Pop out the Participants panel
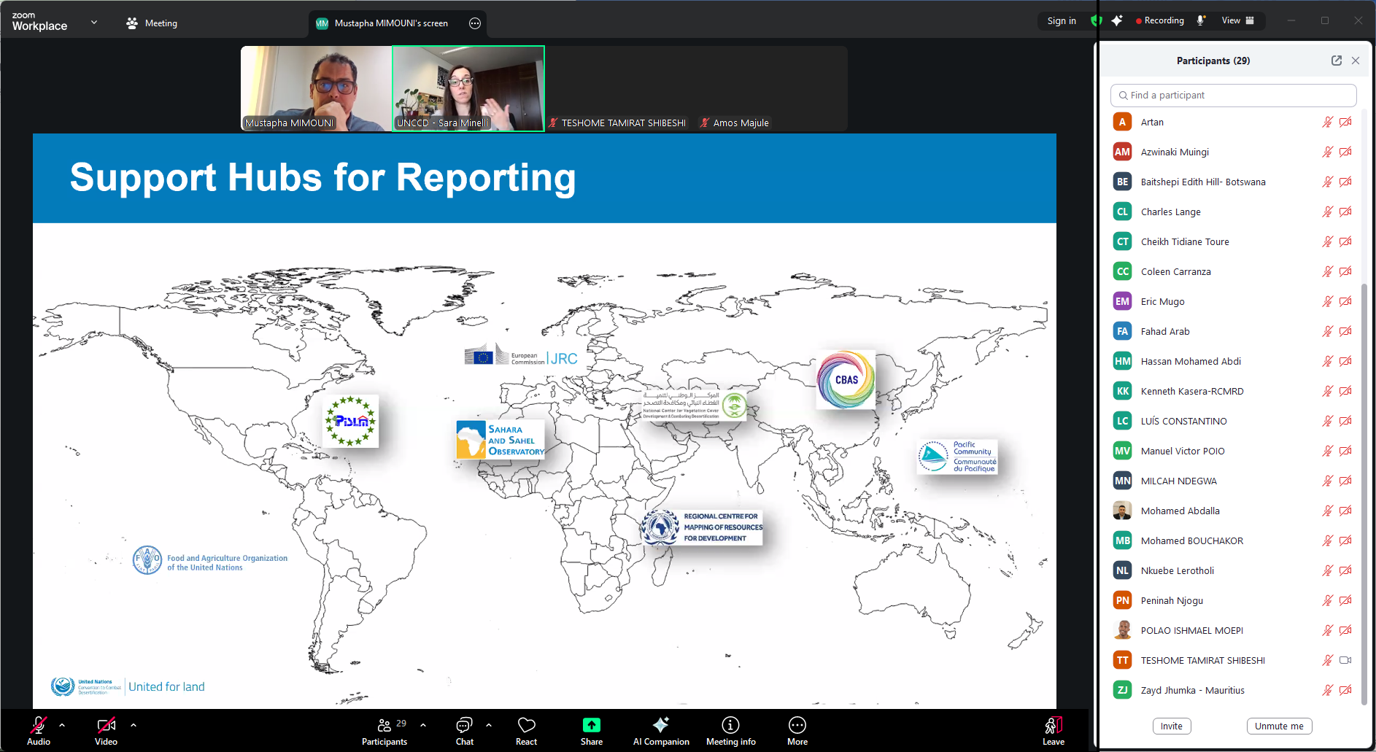 pyautogui.click(x=1336, y=61)
